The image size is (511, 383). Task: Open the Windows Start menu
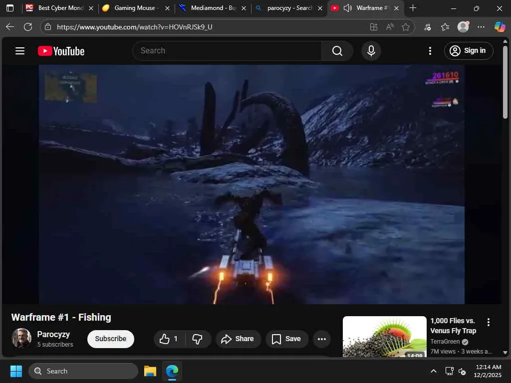[x=16, y=371]
